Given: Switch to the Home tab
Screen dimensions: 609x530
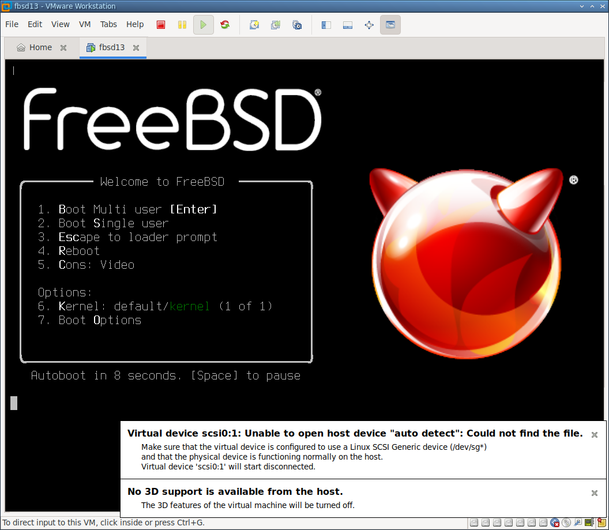Looking at the screenshot, I should (40, 47).
